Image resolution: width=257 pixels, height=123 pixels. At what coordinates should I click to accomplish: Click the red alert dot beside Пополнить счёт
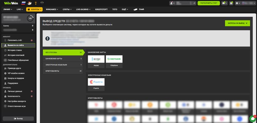click(x=31, y=40)
